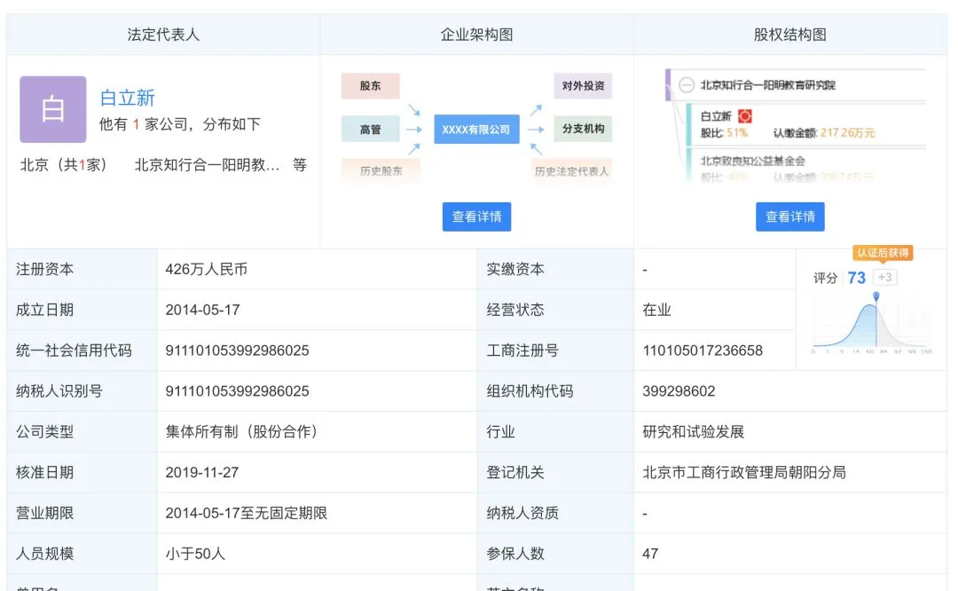The image size is (958, 591).
Task: Click 查看详情 under 股权结构图
Action: coord(790,217)
